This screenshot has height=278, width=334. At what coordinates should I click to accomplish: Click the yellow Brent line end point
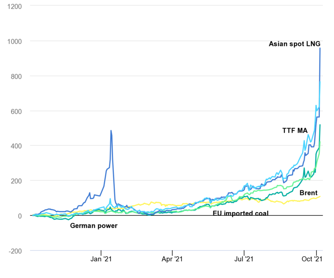(320, 196)
